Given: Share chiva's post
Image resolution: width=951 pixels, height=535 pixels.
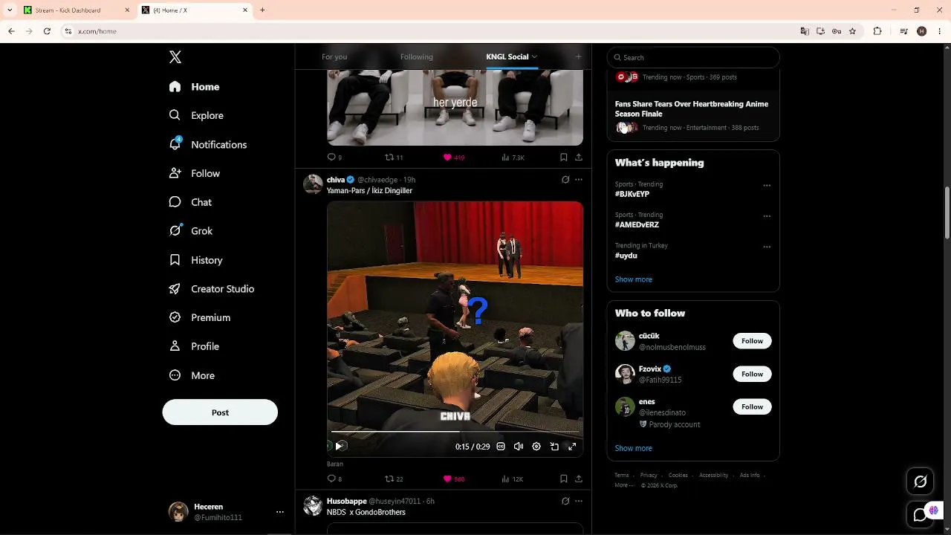Looking at the screenshot, I should (579, 479).
